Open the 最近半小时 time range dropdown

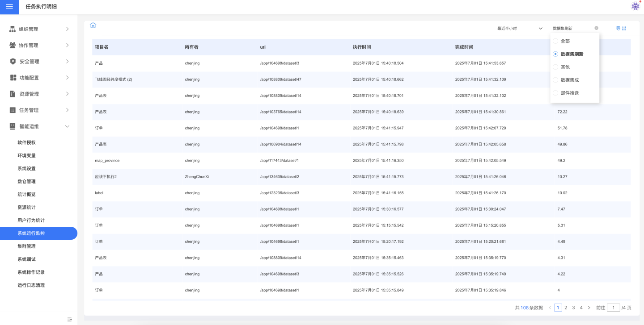(520, 29)
